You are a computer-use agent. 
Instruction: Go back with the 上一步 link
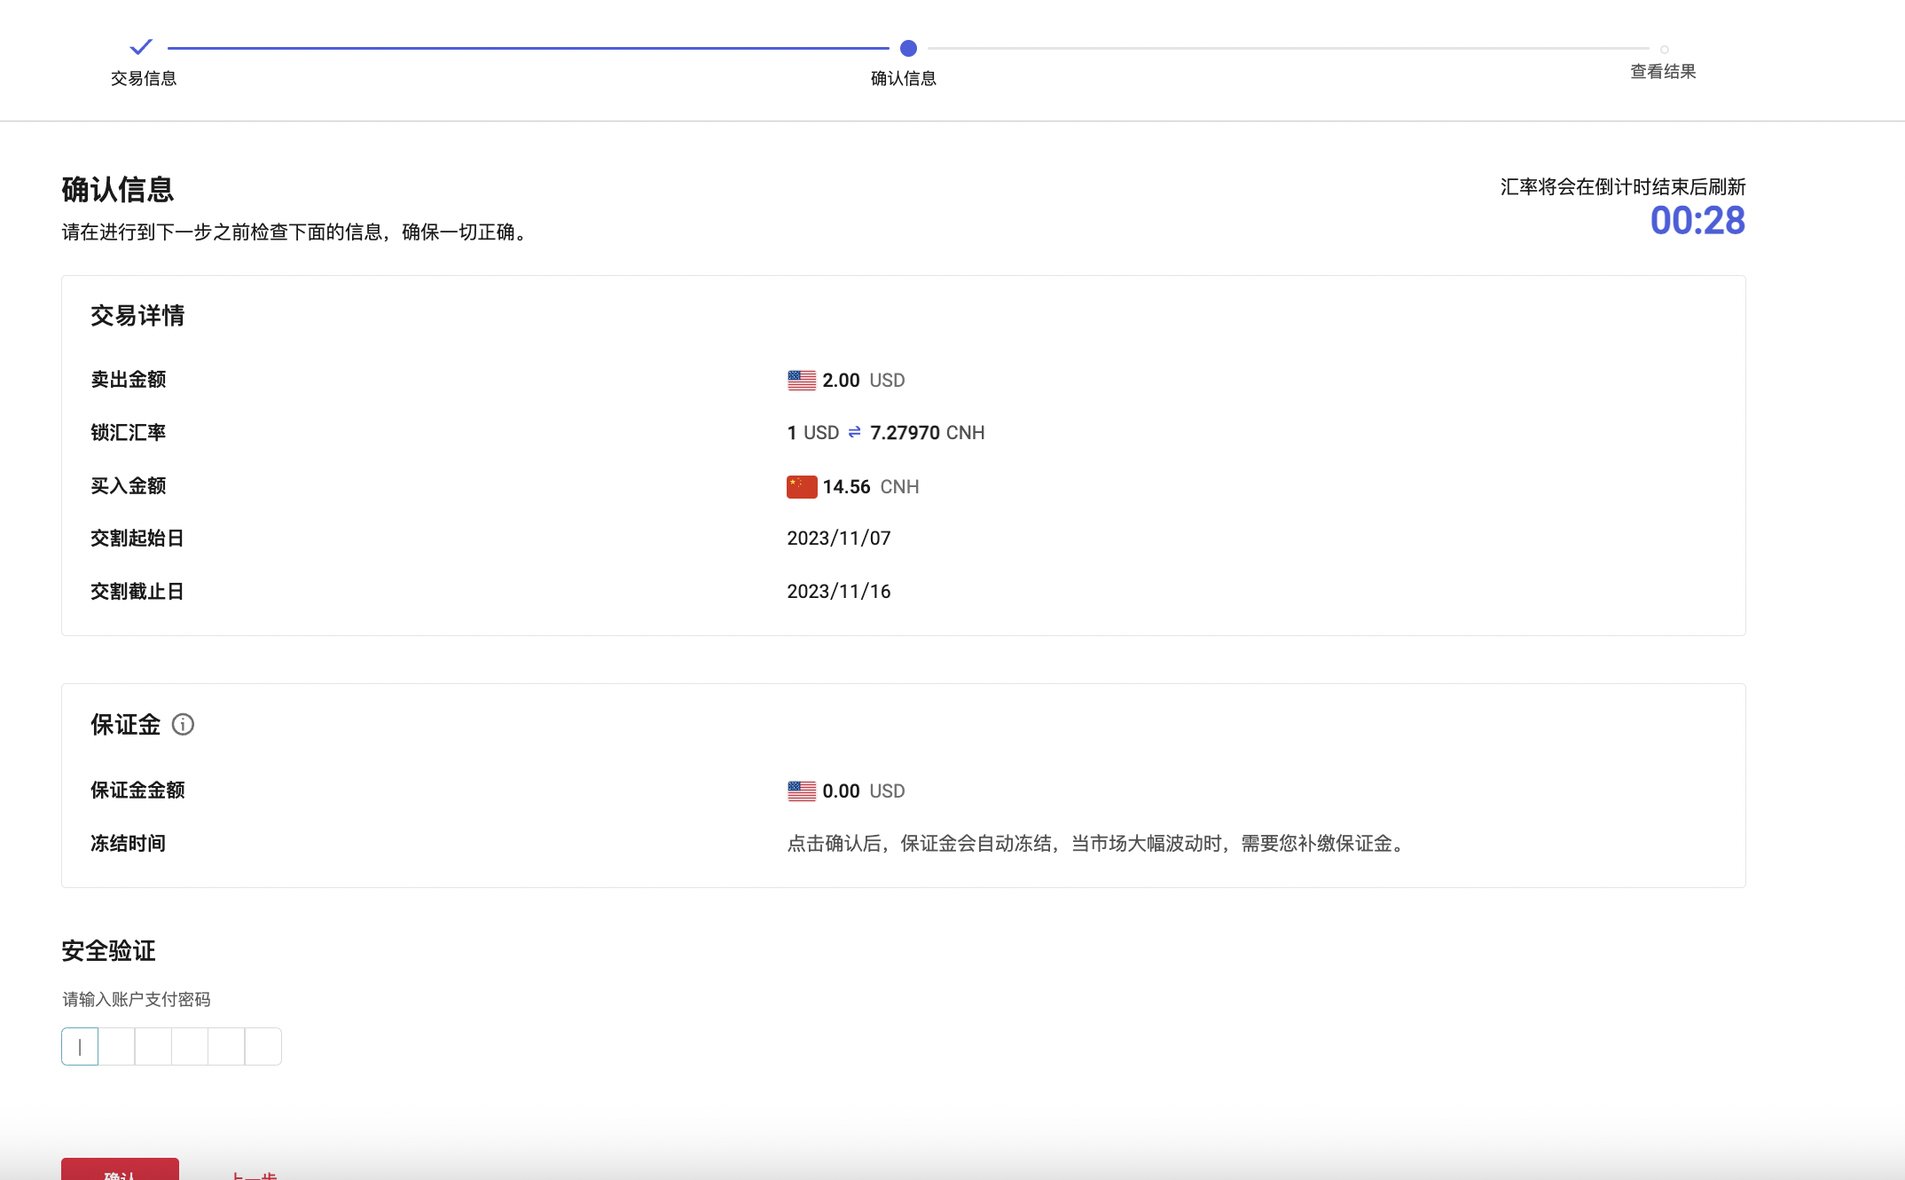click(254, 1175)
